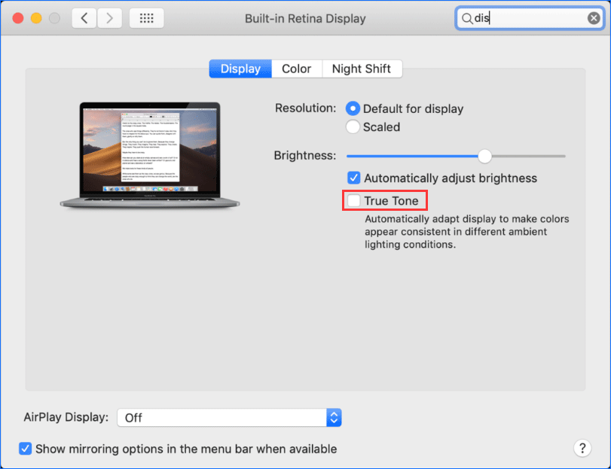Select the Display tab

240,69
